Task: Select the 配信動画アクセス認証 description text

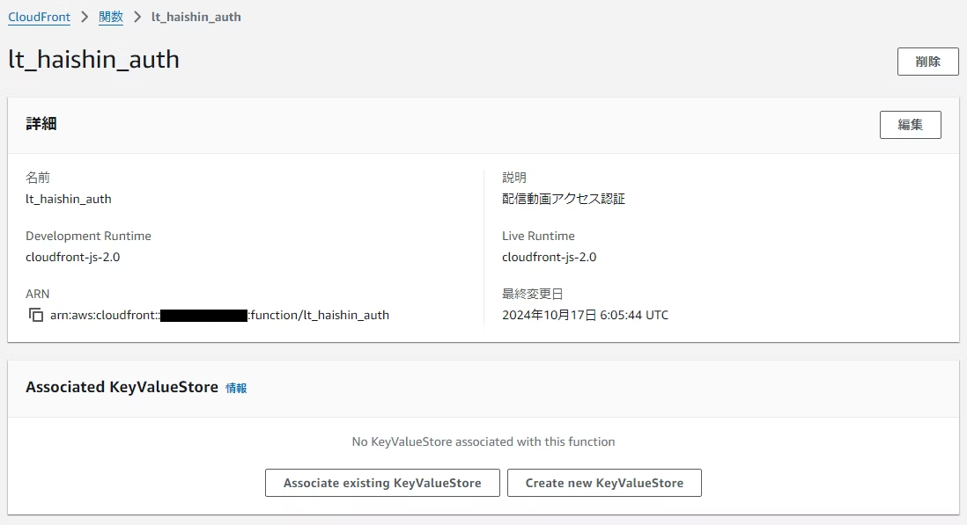Action: coord(564,198)
